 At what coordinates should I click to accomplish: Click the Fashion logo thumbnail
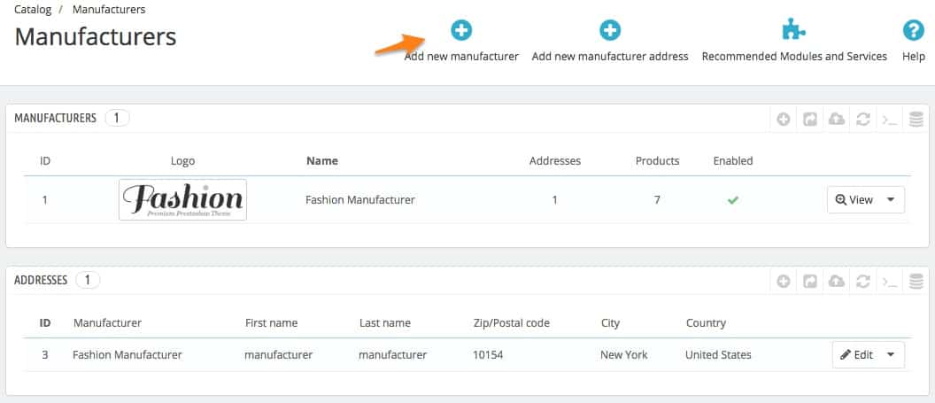(182, 199)
